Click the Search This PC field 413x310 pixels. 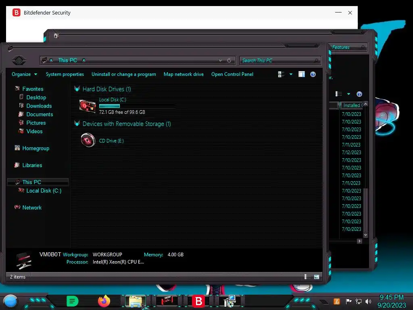(280, 61)
